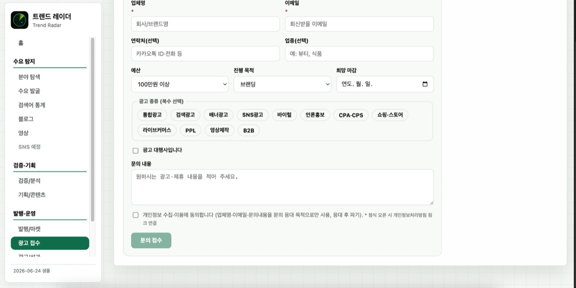The height and width of the screenshot is (288, 576).
Task: Focus the 업체명 input field
Action: (205, 24)
